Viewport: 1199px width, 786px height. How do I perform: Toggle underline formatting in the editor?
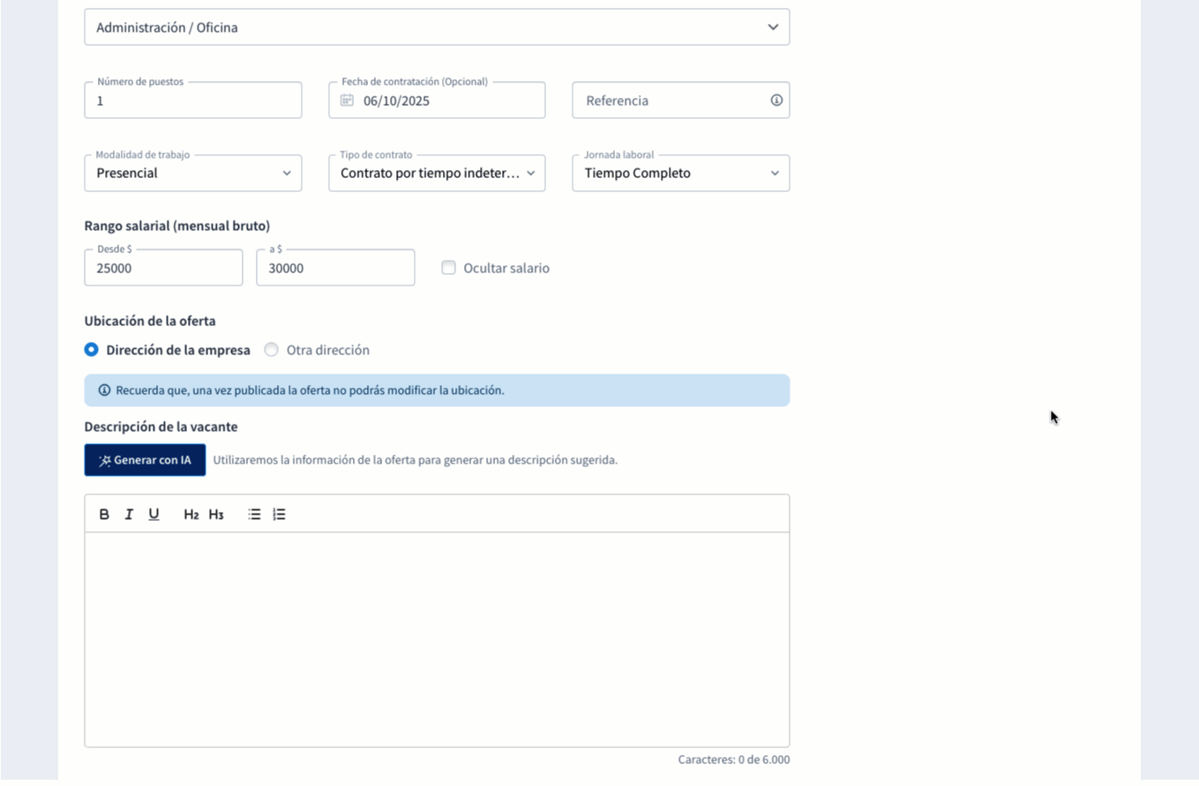coord(154,515)
